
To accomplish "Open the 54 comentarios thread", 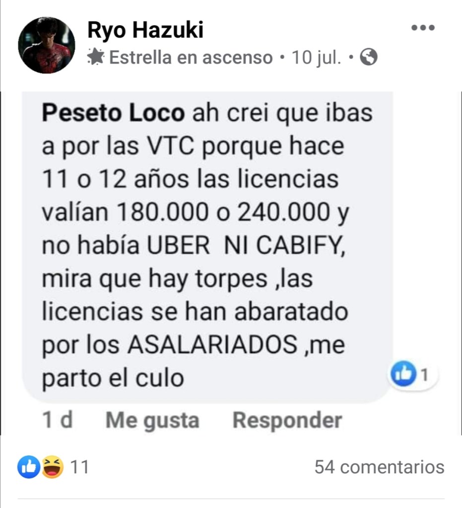I will 380,467.
